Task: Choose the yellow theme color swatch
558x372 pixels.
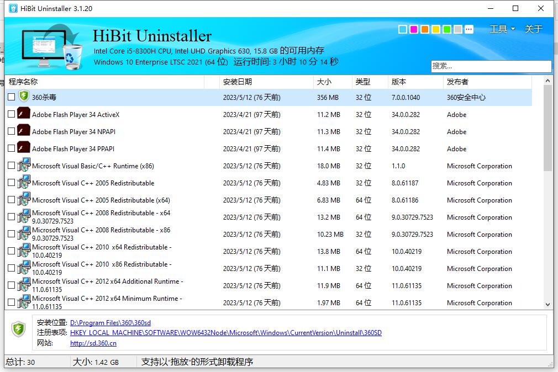Action: coord(435,29)
